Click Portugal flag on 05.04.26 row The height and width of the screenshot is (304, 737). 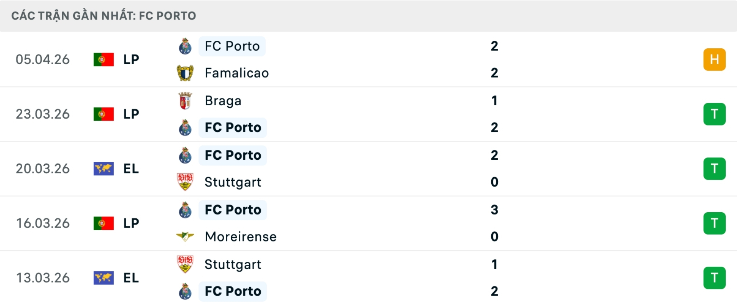(x=104, y=59)
